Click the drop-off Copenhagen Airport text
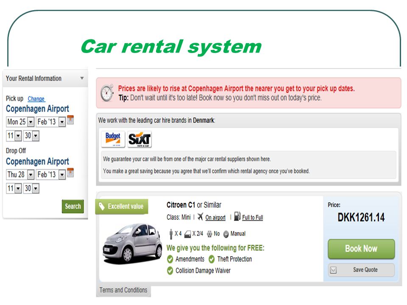 pos(37,161)
